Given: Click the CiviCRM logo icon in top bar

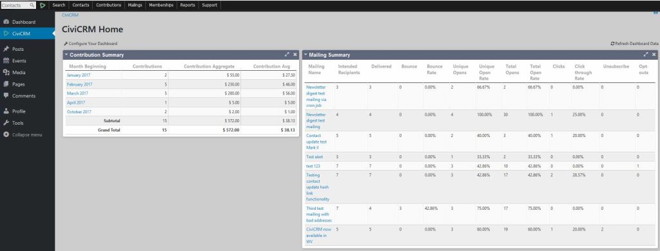Looking at the screenshot, I should (x=43, y=5).
